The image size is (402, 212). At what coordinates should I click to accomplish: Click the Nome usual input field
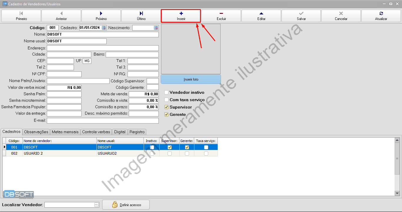[x=77, y=41]
